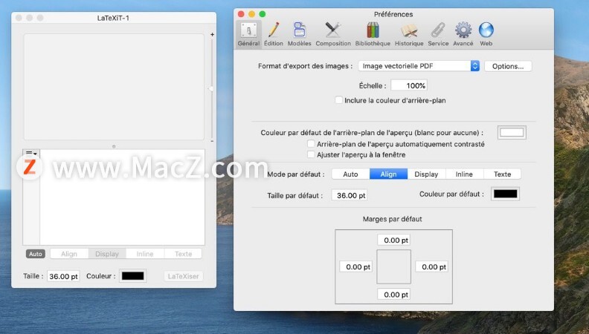Select Display as default mode in Préférences
The image size is (589, 334).
426,174
